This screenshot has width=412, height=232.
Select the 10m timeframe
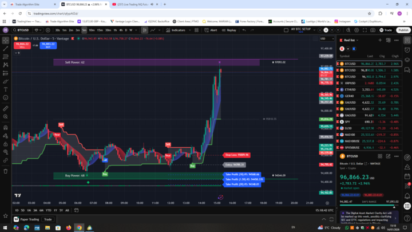coord(92,30)
